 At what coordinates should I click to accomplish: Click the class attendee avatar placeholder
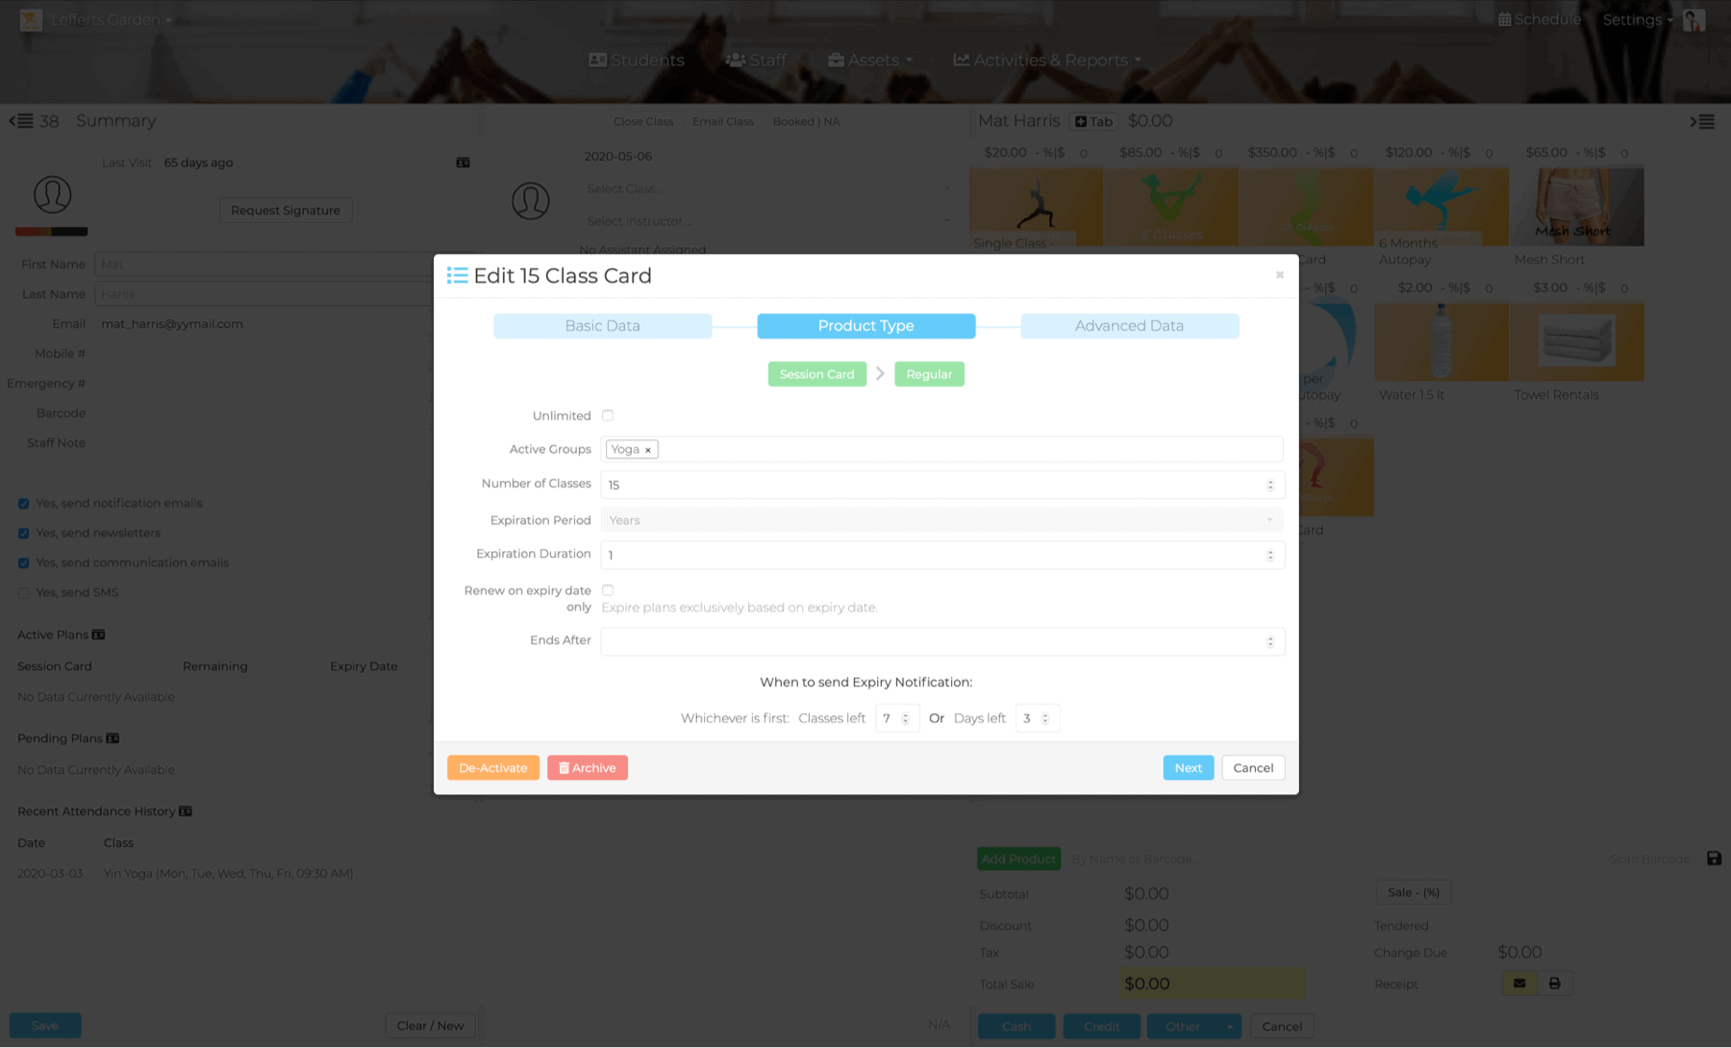tap(530, 201)
